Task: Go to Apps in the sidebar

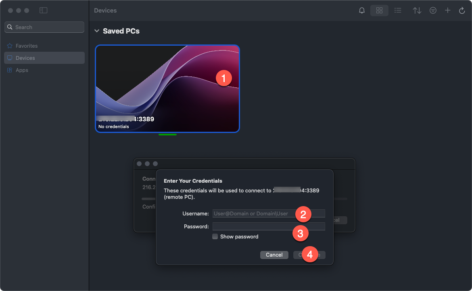Action: click(22, 70)
